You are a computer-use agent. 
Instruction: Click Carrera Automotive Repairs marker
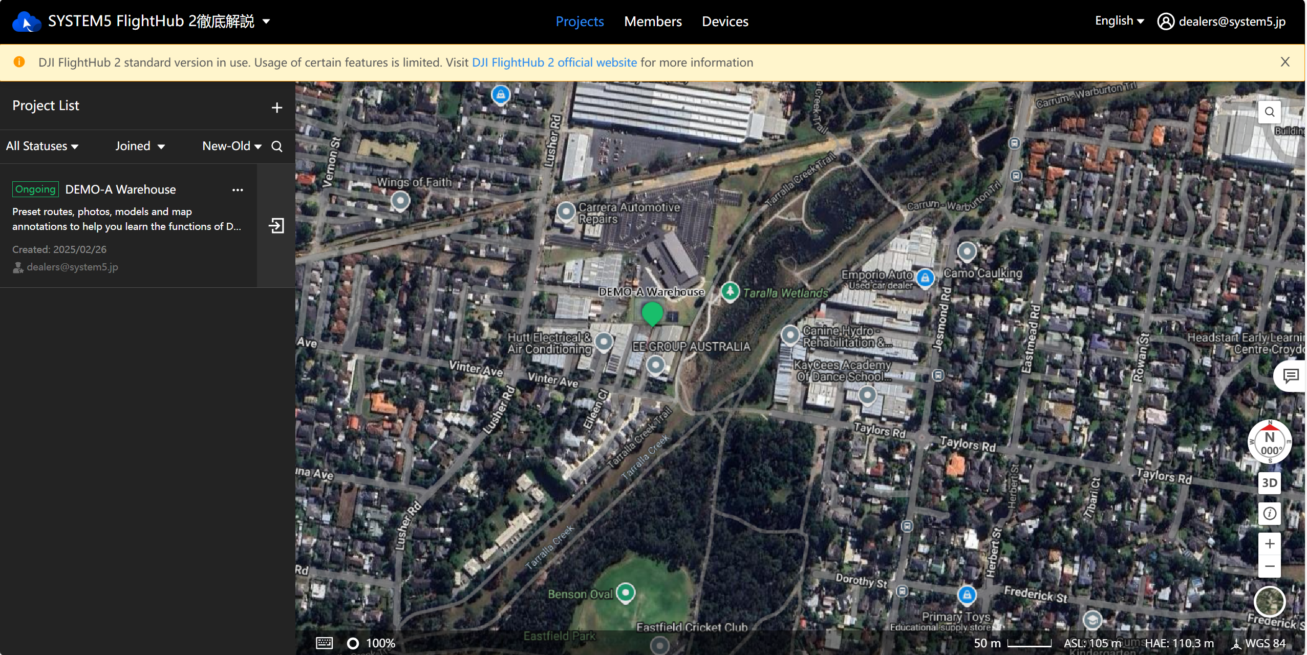(566, 212)
